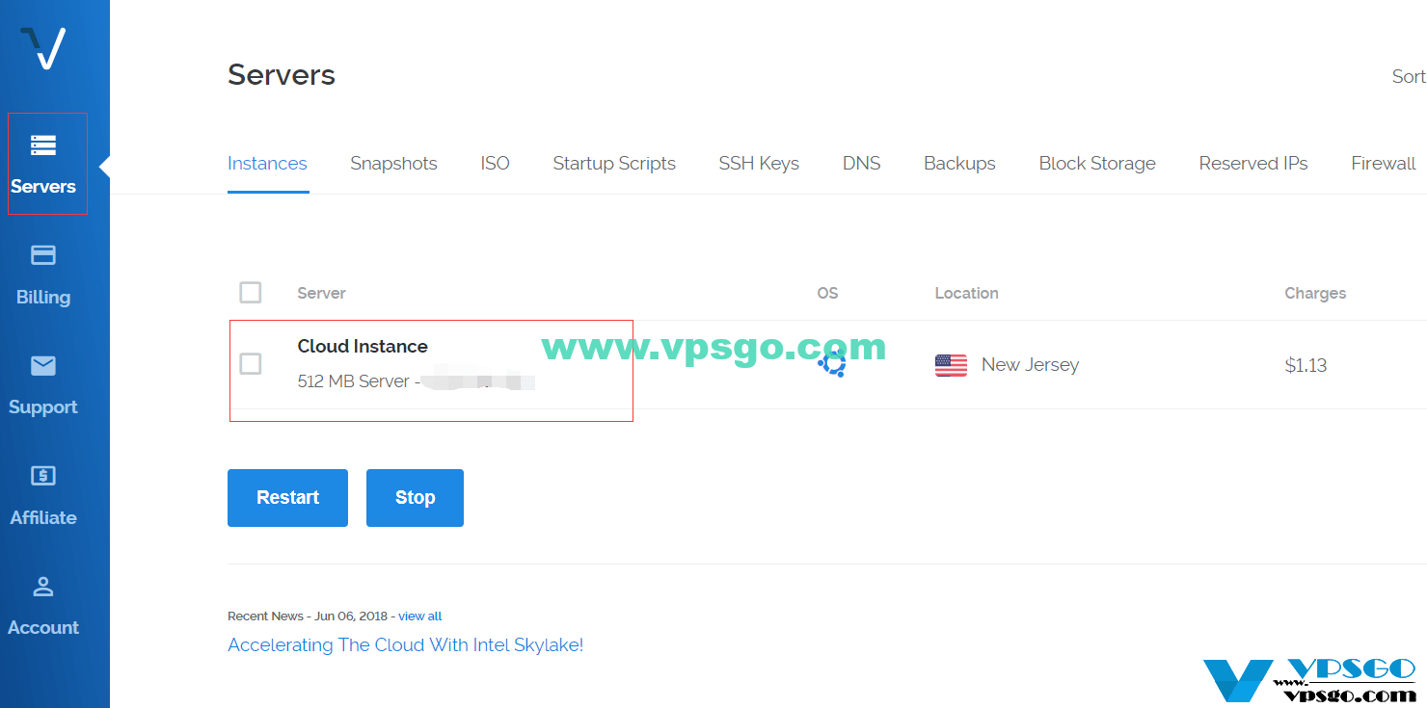Image resolution: width=1427 pixels, height=708 pixels.
Task: Open Account person icon in sidebar
Action: 43,586
